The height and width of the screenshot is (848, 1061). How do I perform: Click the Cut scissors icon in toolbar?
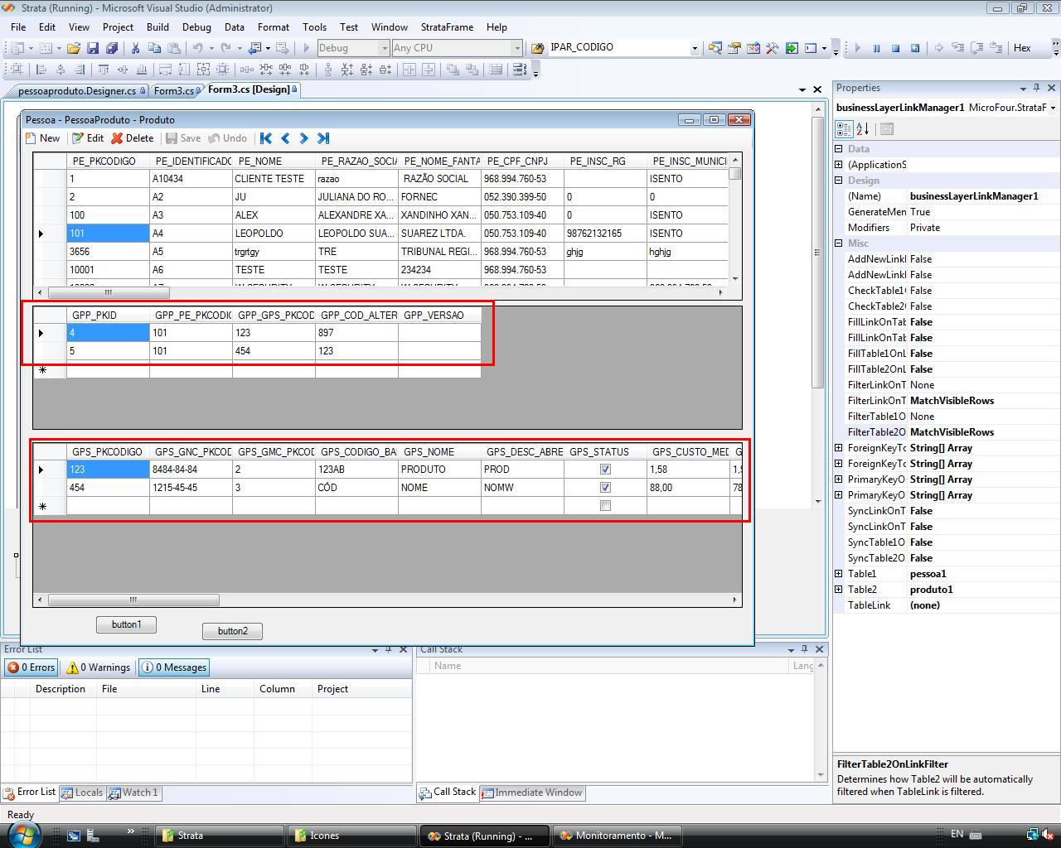pos(136,48)
